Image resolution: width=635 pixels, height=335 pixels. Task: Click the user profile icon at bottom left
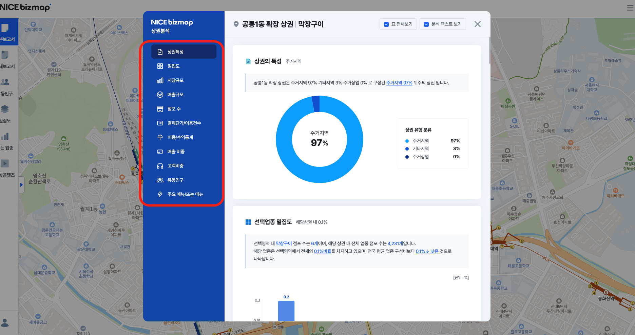(x=5, y=322)
